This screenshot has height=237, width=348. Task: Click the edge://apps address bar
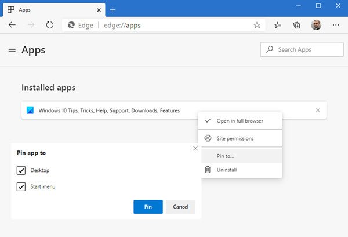(164, 25)
